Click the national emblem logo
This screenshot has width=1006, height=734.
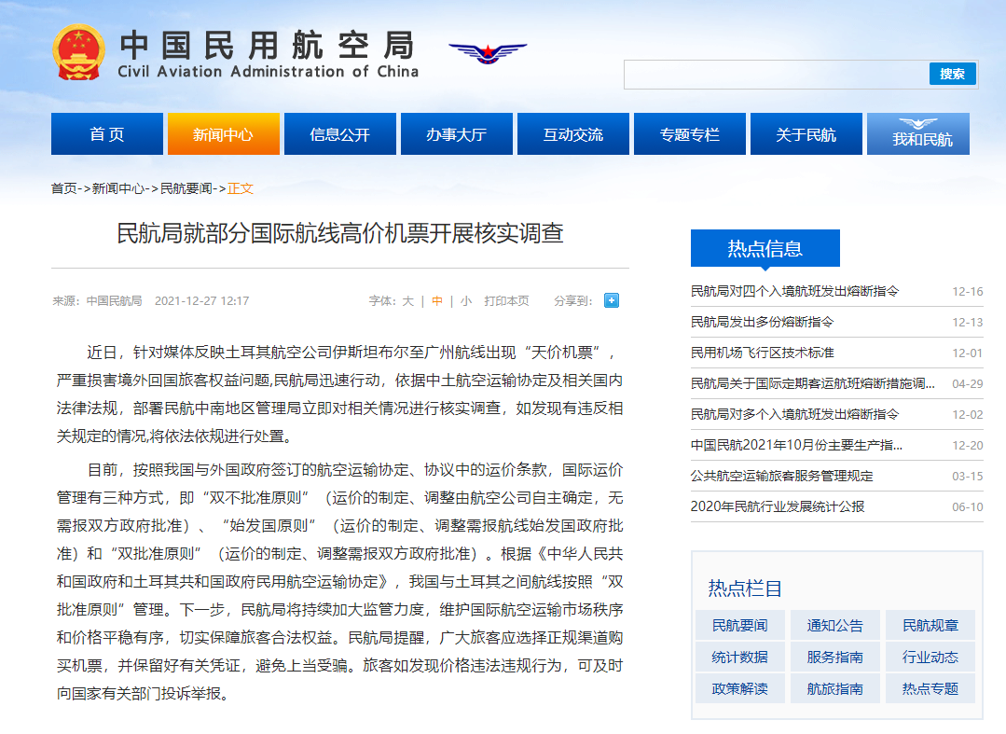78,53
